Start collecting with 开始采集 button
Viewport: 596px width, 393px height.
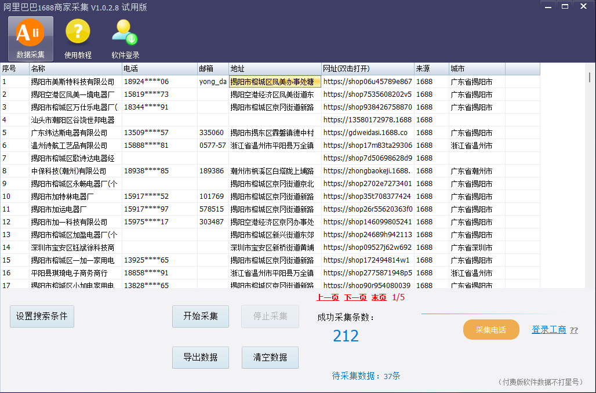pos(201,316)
